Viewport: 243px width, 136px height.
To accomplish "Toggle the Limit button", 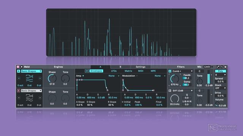I will coord(207,67).
